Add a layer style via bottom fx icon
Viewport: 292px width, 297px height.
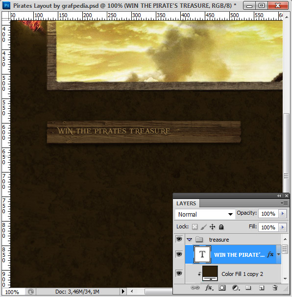[x=209, y=288]
